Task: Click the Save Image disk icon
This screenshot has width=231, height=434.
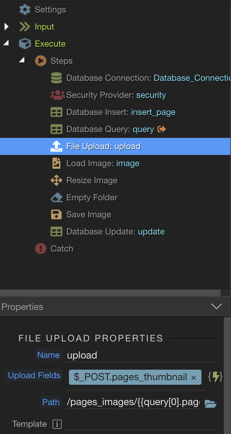Action: 56,214
